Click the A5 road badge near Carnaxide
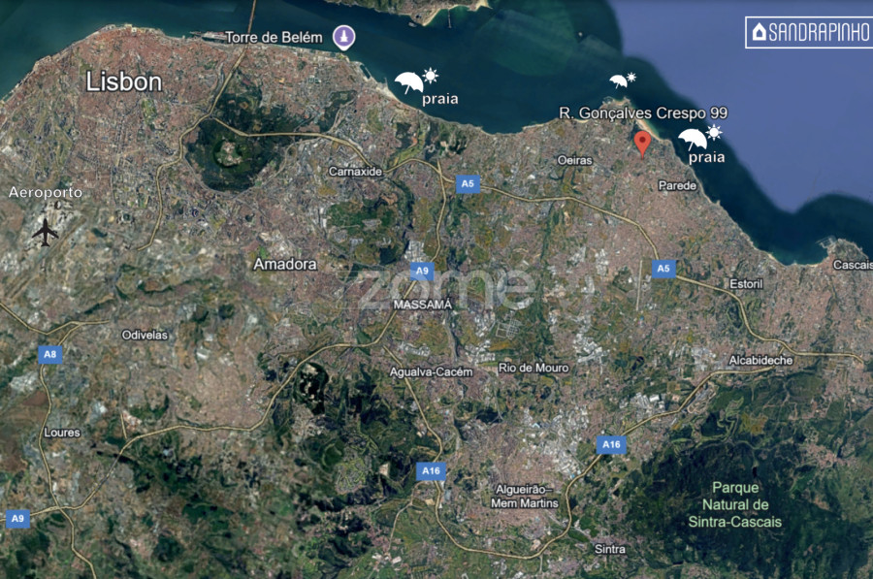873x579 pixels. point(468,183)
